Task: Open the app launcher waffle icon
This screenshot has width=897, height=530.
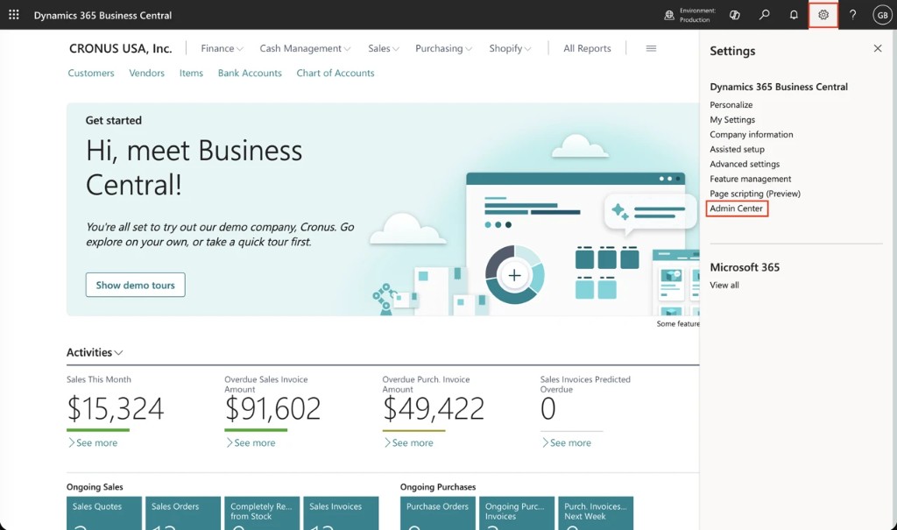Action: coord(14,15)
